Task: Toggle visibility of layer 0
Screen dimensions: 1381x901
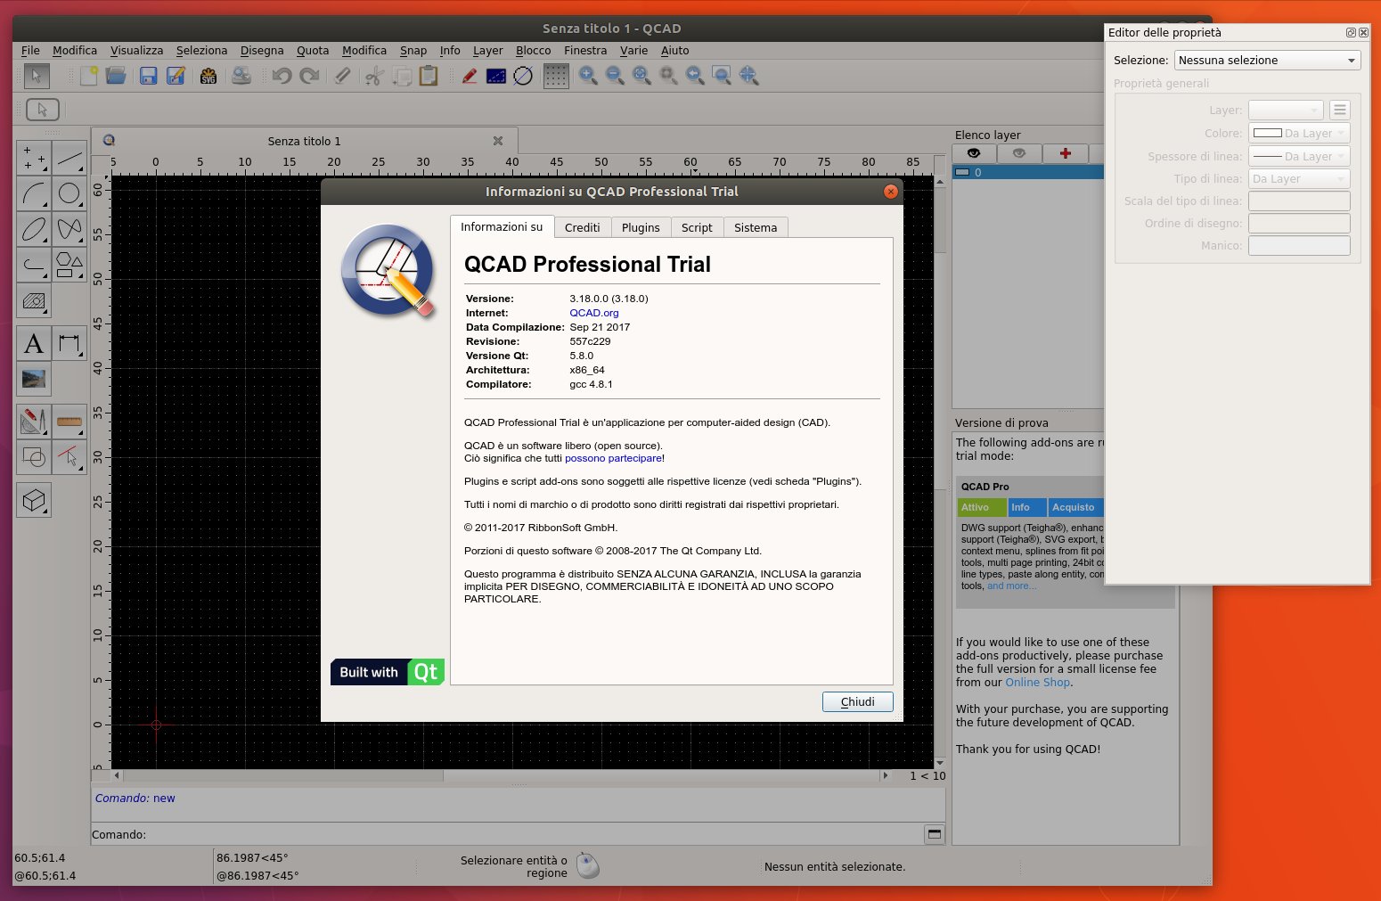Action: pos(963,172)
